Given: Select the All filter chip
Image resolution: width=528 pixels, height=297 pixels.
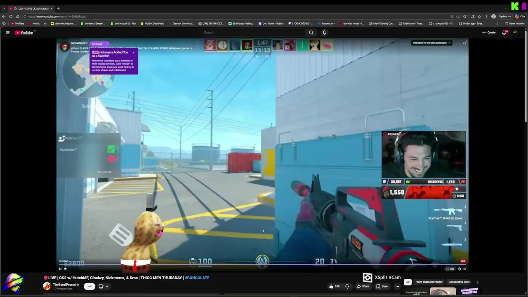Looking at the screenshot, I should [x=408, y=282].
